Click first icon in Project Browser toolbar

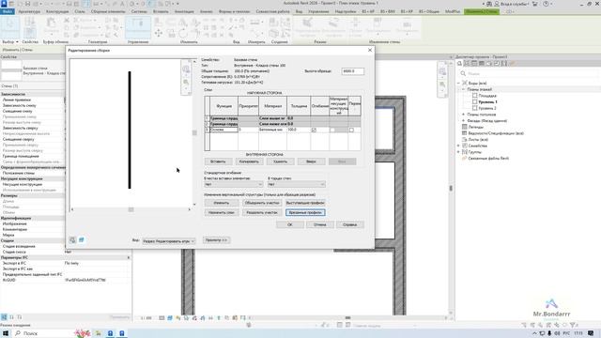pos(459,64)
